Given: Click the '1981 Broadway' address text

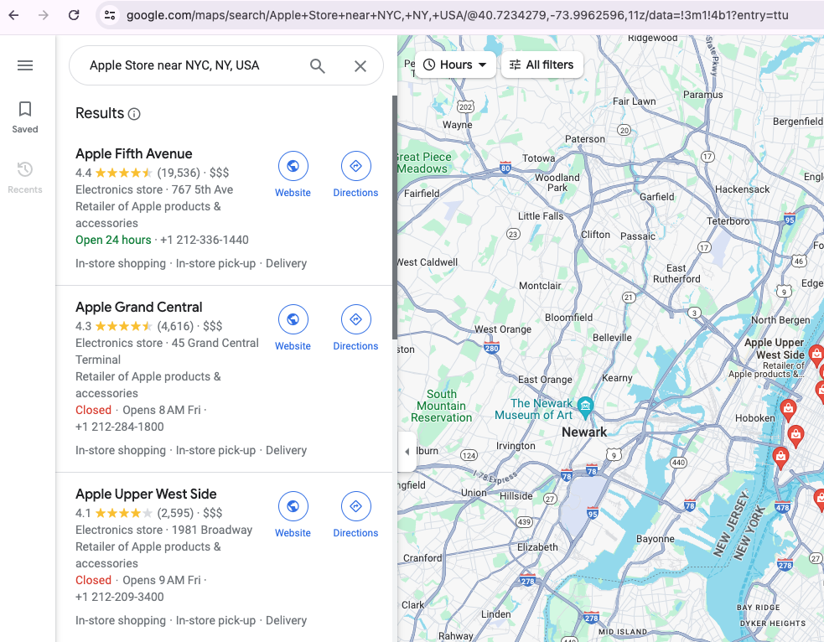Looking at the screenshot, I should (x=212, y=530).
